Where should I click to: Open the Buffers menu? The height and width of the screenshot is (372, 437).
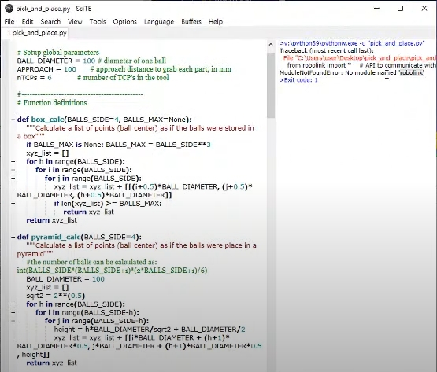click(191, 22)
